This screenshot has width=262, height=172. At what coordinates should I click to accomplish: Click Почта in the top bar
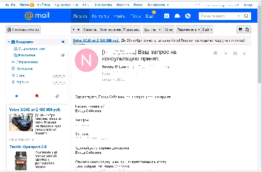24,5
